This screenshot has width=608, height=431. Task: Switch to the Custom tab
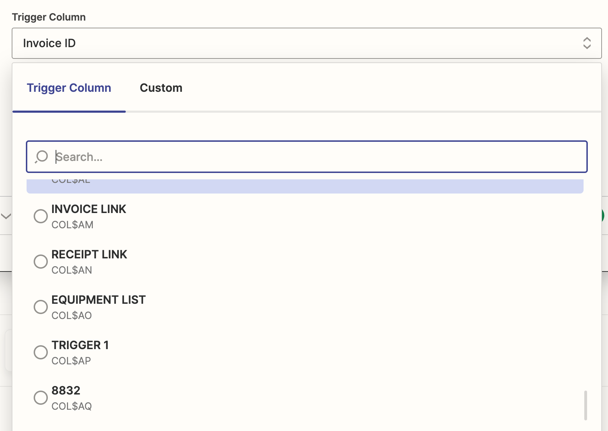point(161,88)
